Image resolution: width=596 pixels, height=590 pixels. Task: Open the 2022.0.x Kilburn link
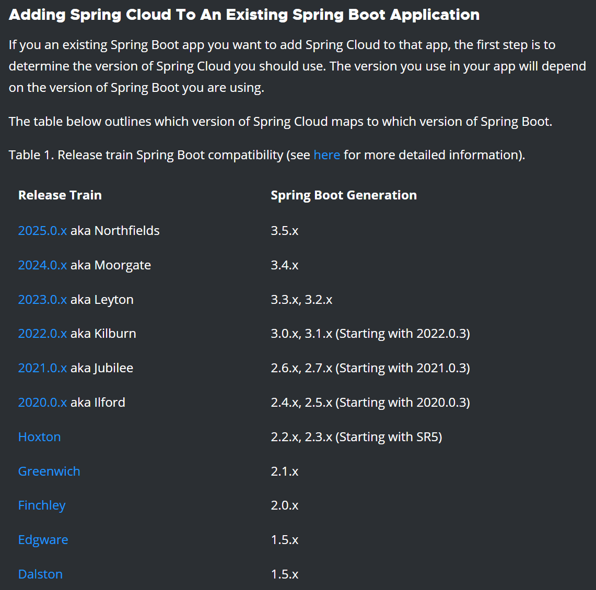(42, 334)
